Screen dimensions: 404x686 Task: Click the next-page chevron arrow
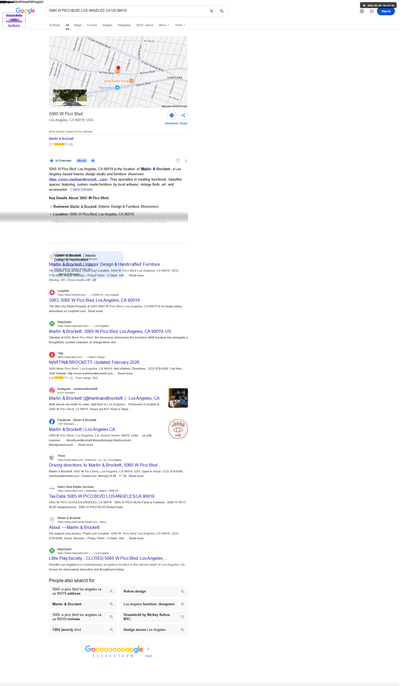150,656
